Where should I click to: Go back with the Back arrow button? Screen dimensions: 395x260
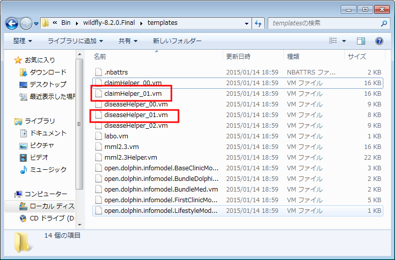(12, 24)
